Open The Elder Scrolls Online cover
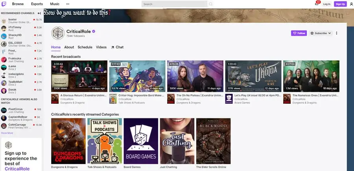The image size is (354, 171). pyautogui.click(x=213, y=141)
